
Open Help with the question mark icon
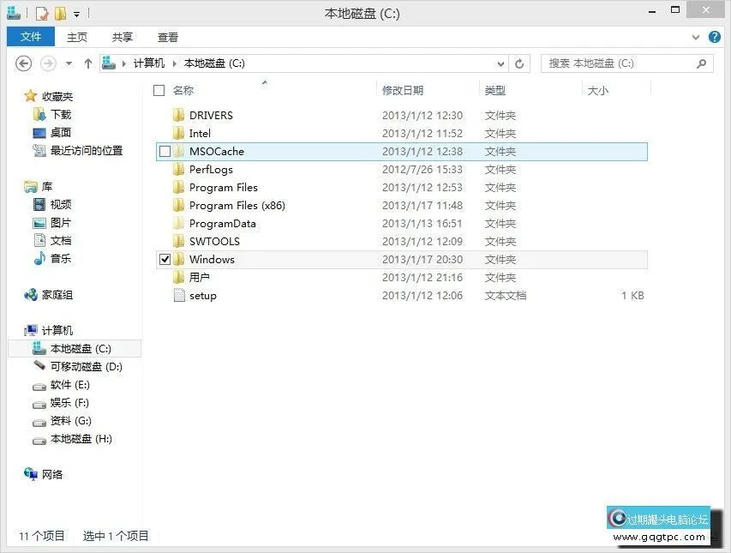click(x=714, y=37)
